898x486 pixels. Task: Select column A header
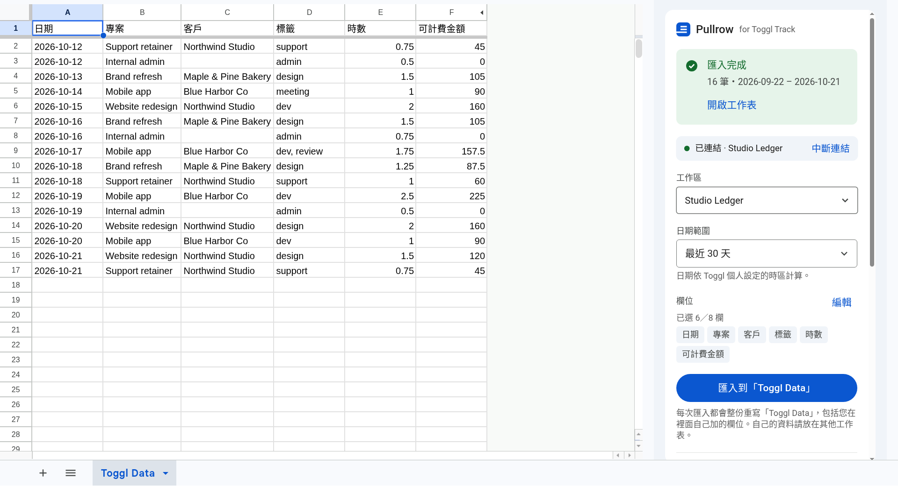pos(67,13)
